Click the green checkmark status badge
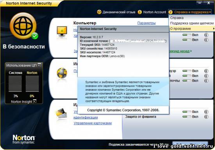Image resolution: width=215 pixels, height=150 pixels. pyautogui.click(x=35, y=36)
